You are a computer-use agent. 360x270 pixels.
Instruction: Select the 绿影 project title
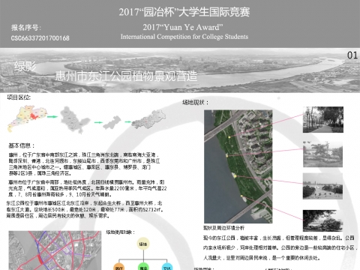point(25,66)
